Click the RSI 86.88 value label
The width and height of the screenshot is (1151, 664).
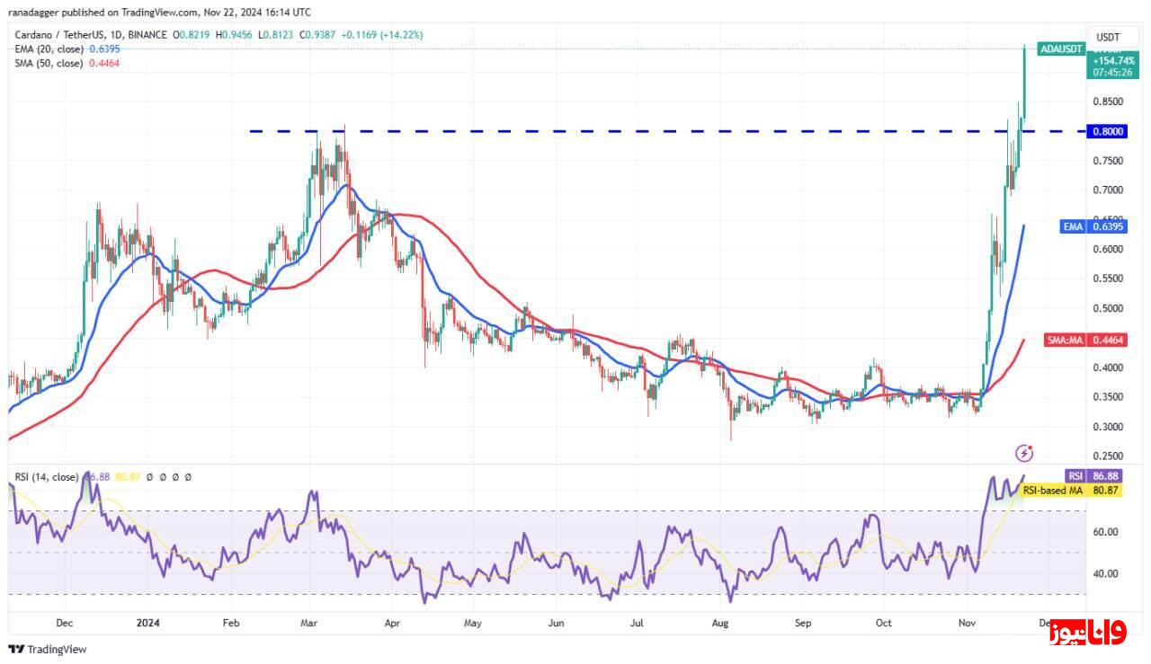[1093, 475]
